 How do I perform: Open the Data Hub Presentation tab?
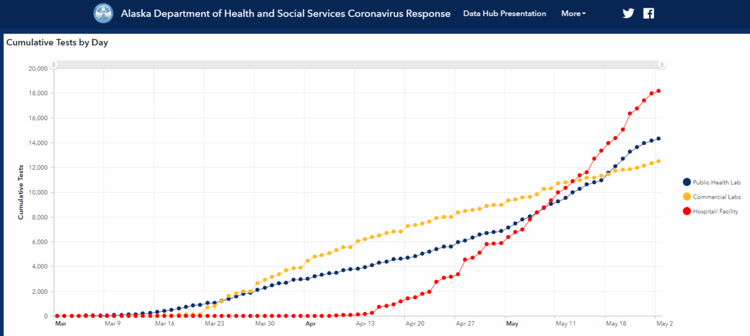click(x=505, y=13)
